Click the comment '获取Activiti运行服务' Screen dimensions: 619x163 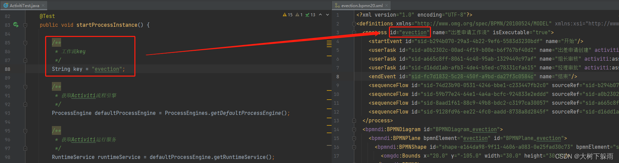[89, 140]
